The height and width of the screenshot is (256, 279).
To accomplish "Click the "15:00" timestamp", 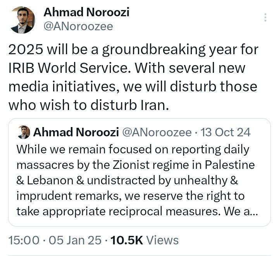I will click(24, 240).
